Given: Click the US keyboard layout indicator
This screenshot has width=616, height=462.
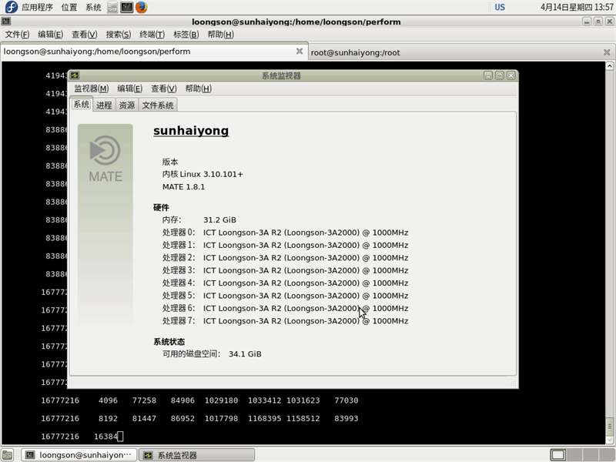Looking at the screenshot, I should pos(500,7).
